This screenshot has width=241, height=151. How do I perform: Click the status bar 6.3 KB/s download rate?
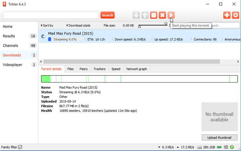click(x=168, y=147)
